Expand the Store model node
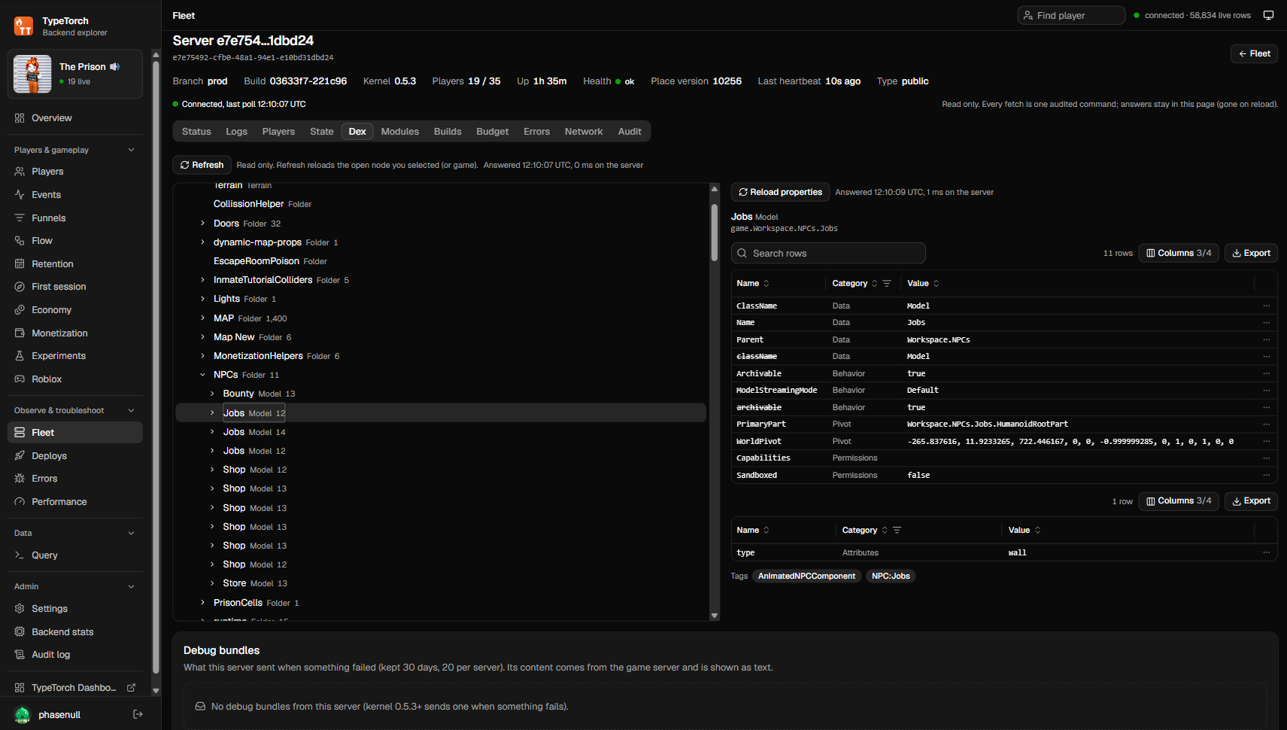Viewport: 1287px width, 730px height. [212, 583]
